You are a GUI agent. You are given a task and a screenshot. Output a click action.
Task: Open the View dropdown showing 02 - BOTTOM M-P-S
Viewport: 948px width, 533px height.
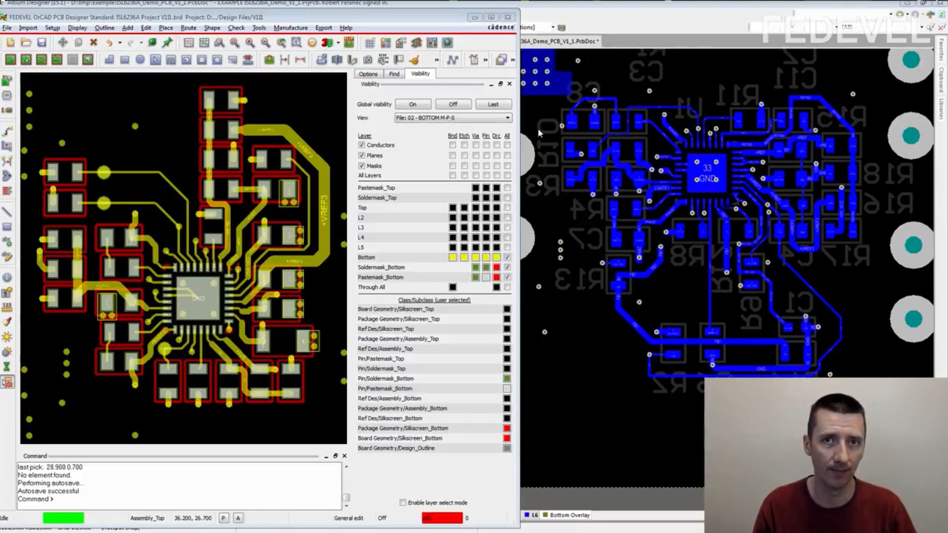pos(453,118)
